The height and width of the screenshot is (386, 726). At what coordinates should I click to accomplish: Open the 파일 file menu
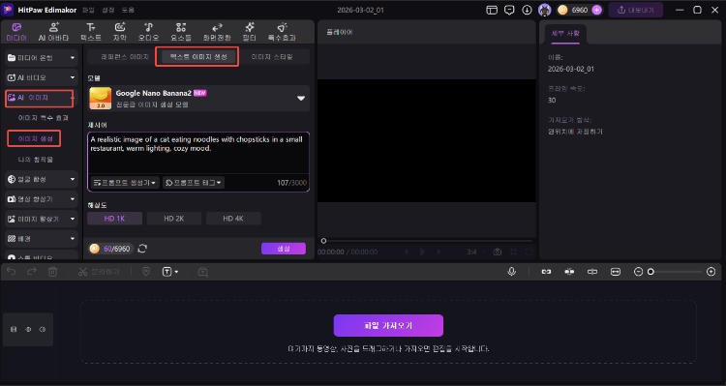point(88,11)
